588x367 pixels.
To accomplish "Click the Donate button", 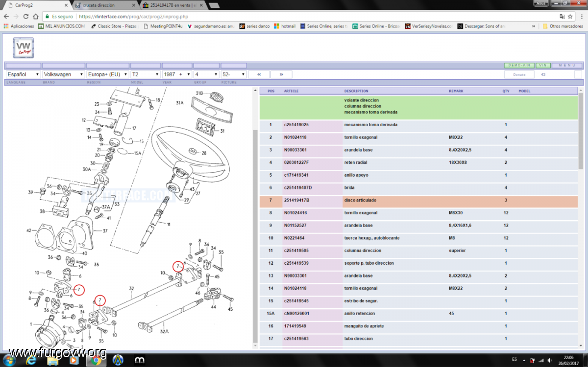I will coord(519,74).
